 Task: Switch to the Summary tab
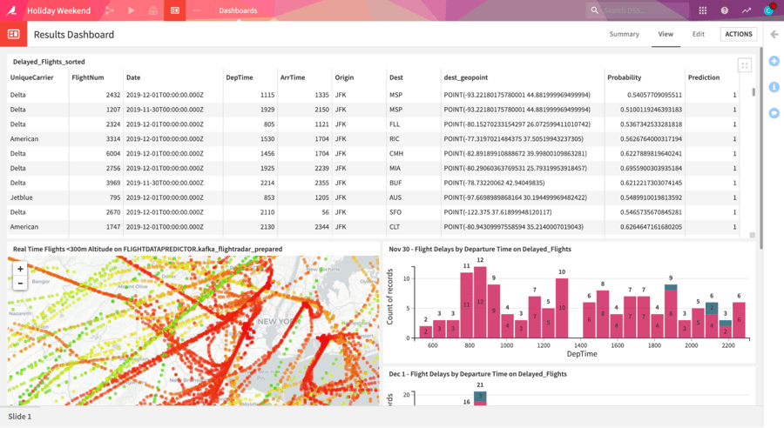tap(624, 34)
